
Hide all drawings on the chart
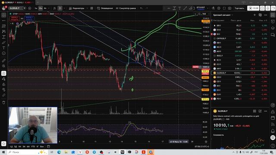pos(4,90)
